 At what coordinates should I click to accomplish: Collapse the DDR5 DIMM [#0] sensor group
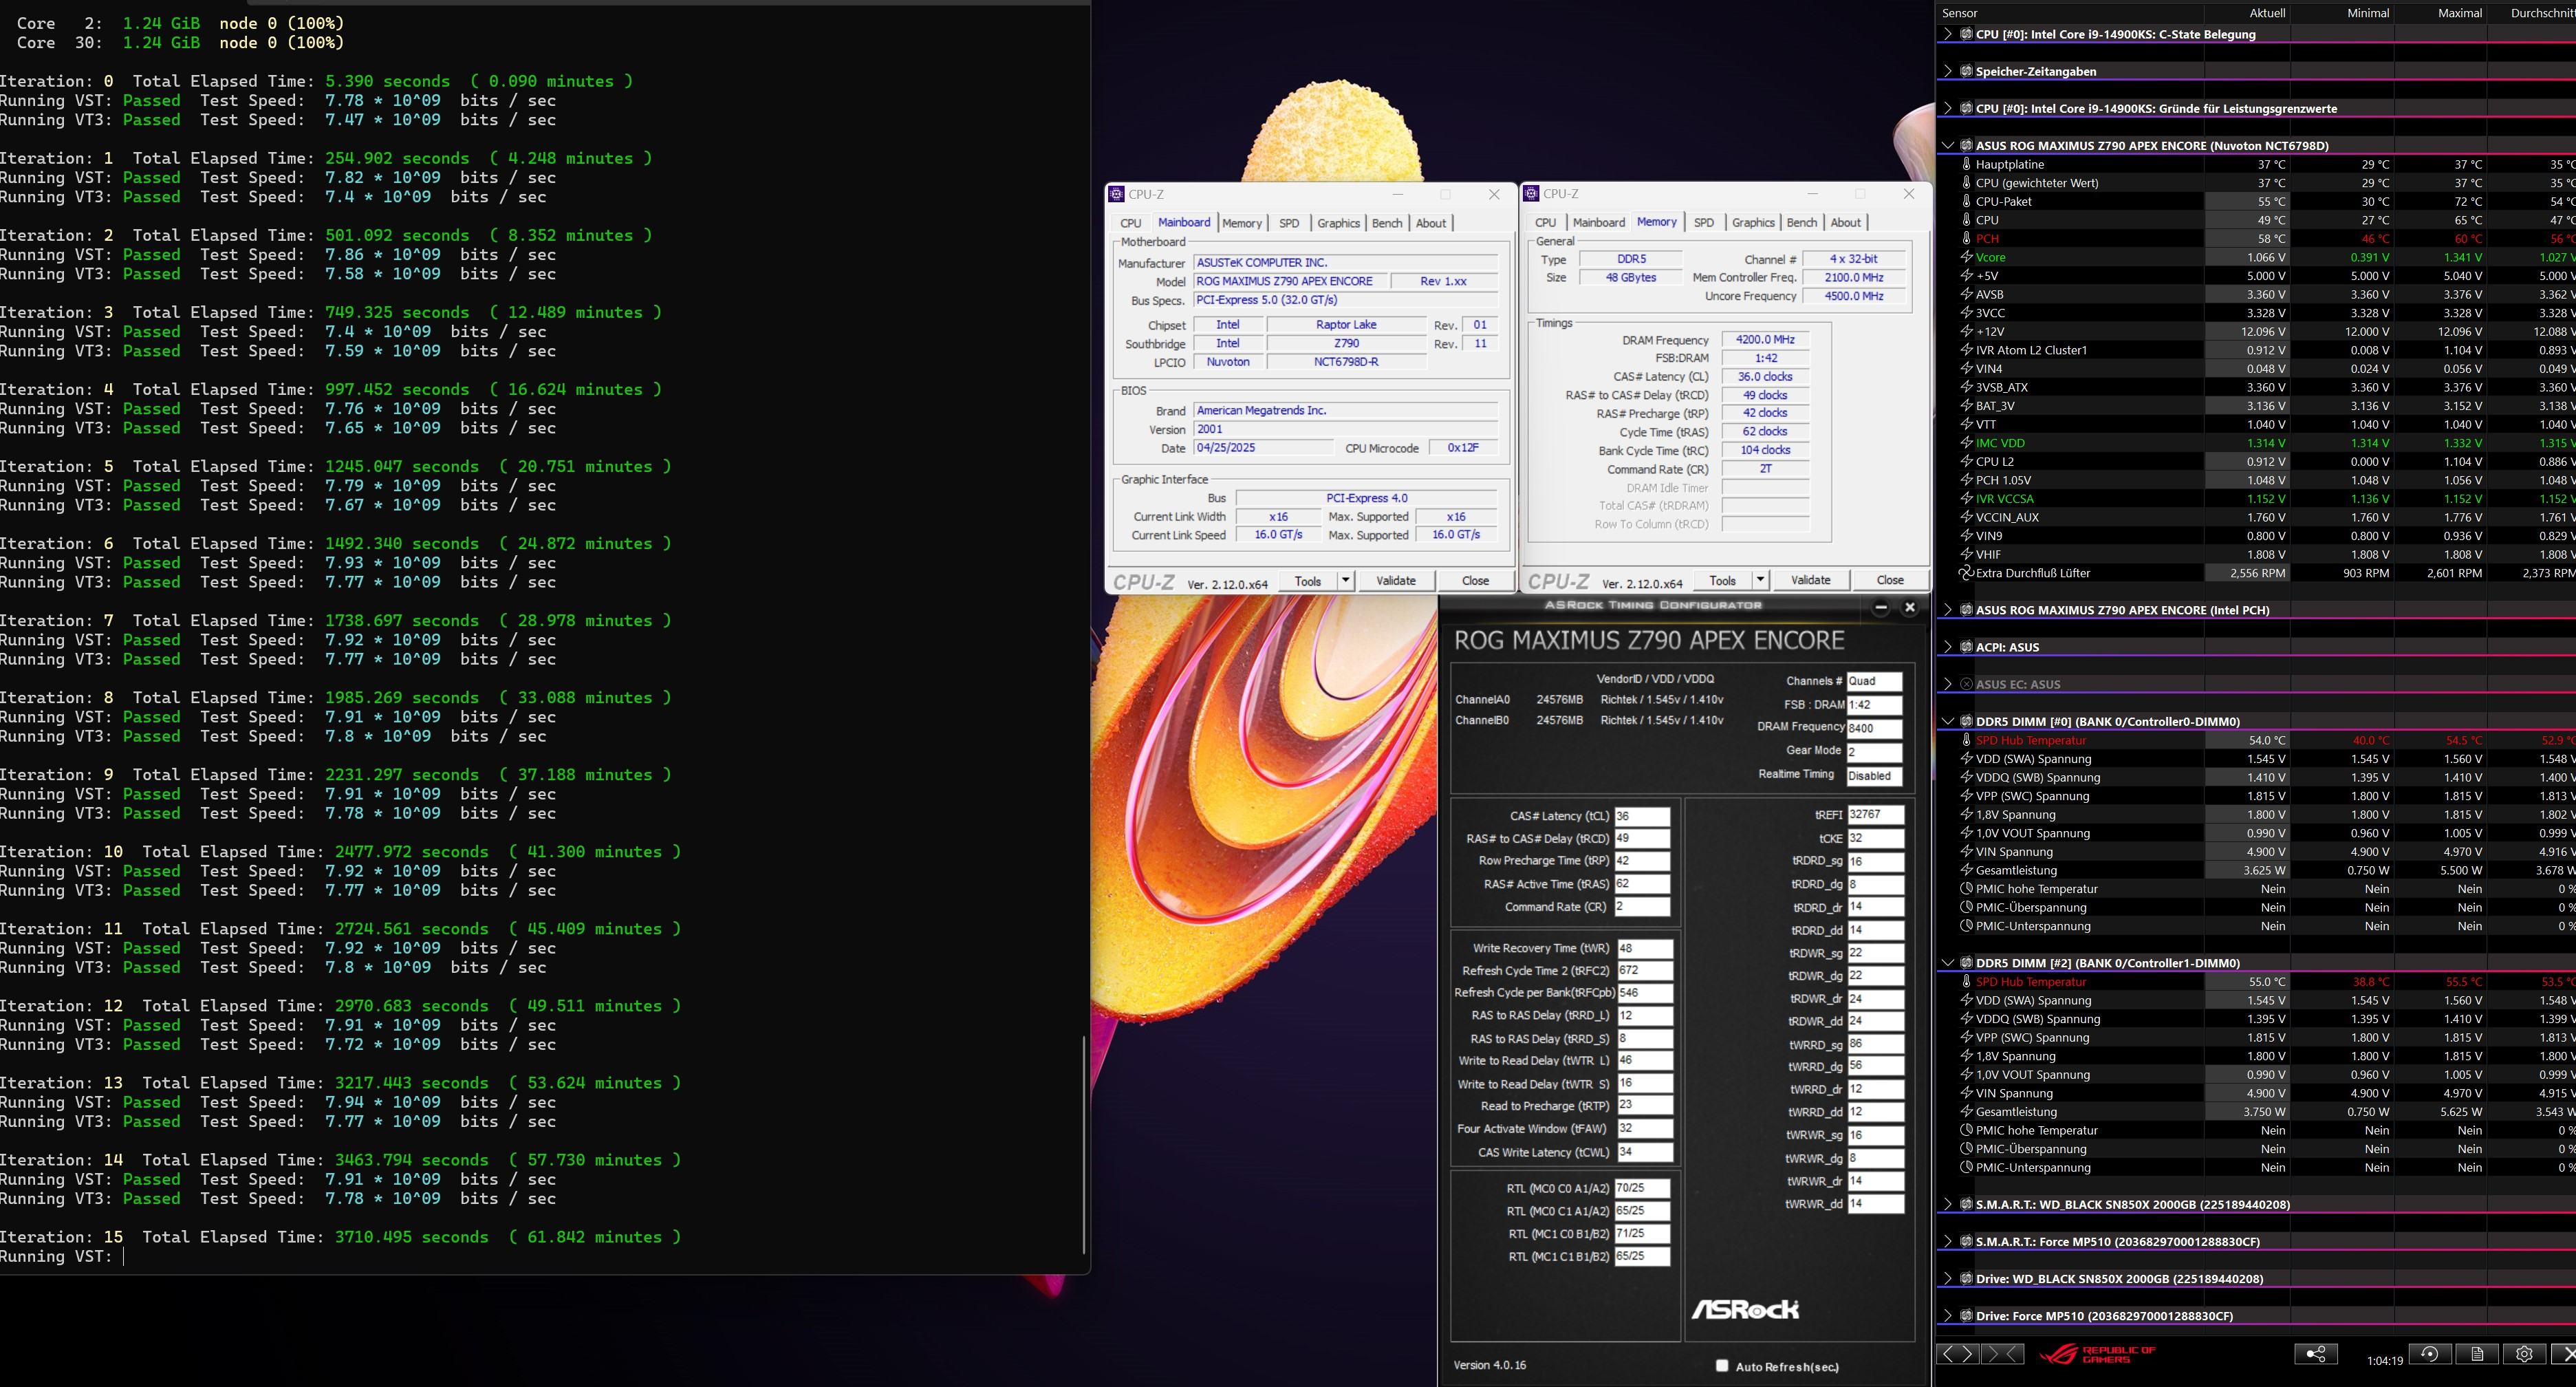1947,721
